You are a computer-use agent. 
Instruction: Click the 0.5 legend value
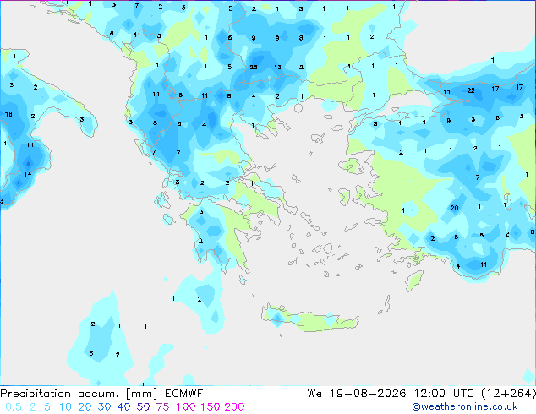[x=14, y=407]
